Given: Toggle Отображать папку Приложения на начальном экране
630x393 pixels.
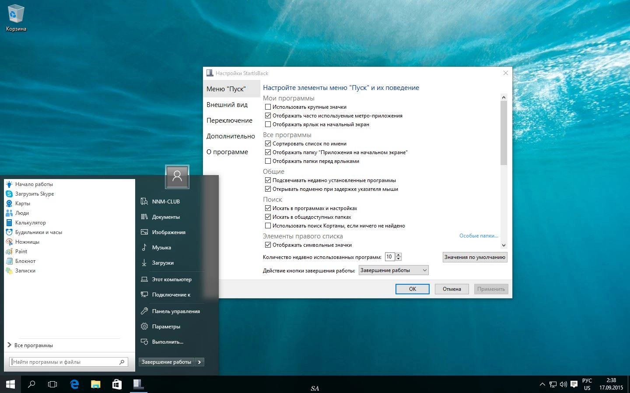Looking at the screenshot, I should click(268, 152).
